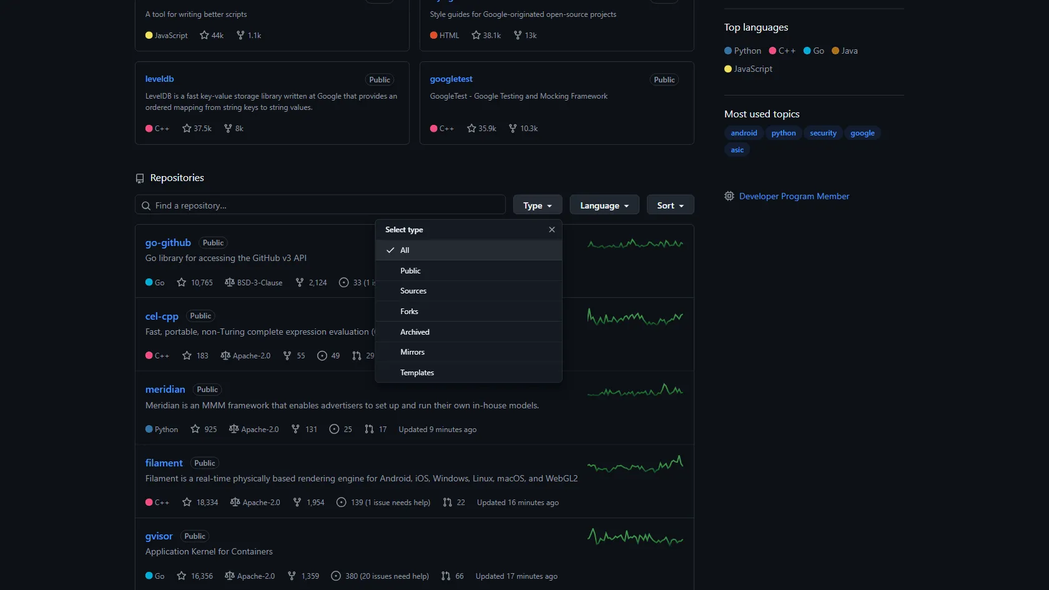The height and width of the screenshot is (590, 1049).
Task: Click the license icon for gvisor Apache-2.0
Action: [229, 576]
